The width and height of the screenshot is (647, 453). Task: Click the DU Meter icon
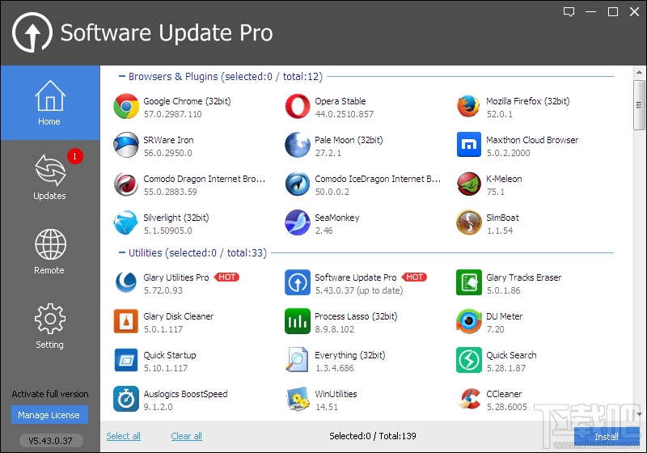tap(469, 321)
